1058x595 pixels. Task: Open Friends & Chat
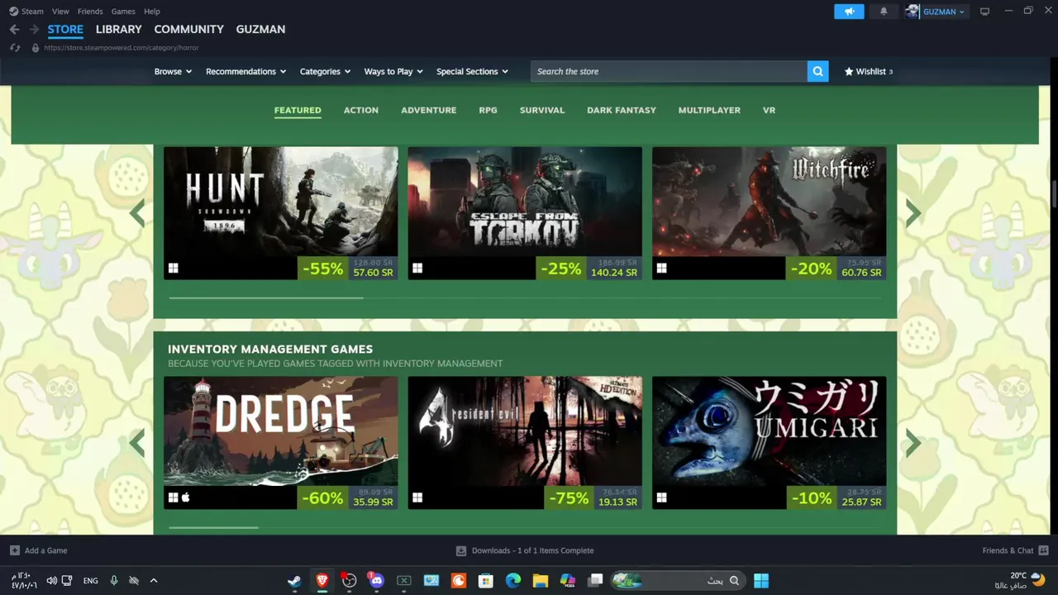(x=1015, y=550)
